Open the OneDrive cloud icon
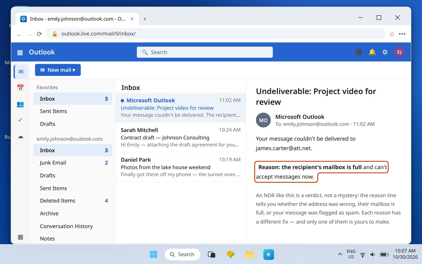This screenshot has width=422, height=264. (x=21, y=137)
